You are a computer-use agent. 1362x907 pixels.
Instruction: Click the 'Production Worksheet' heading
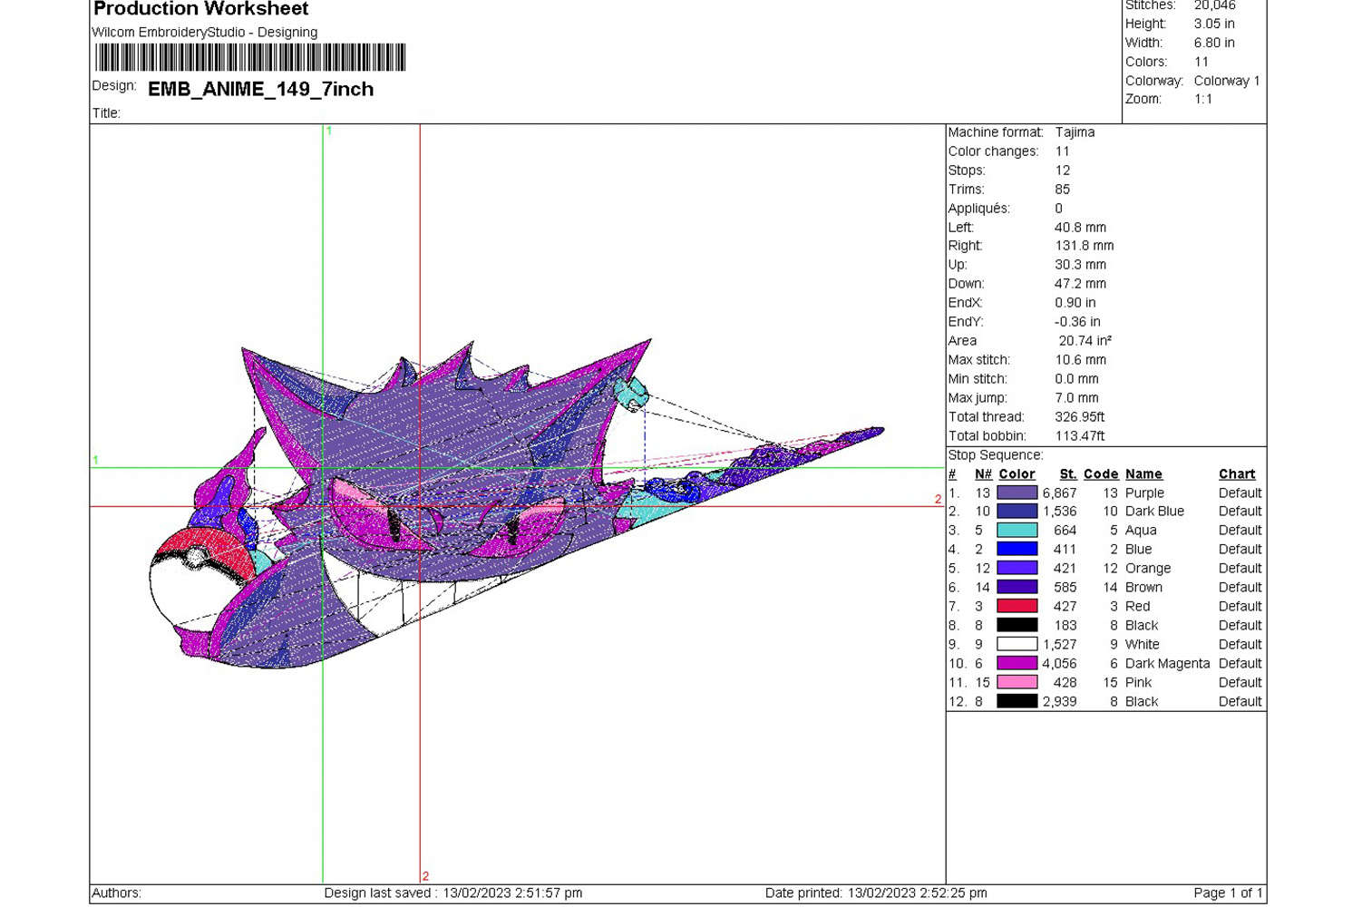click(200, 9)
